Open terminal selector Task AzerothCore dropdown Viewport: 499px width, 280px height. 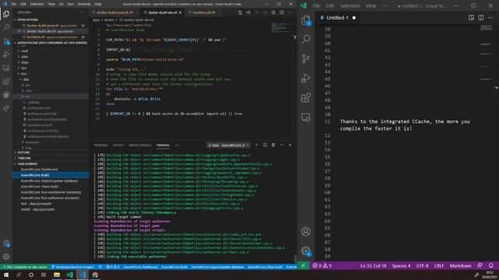228,145
